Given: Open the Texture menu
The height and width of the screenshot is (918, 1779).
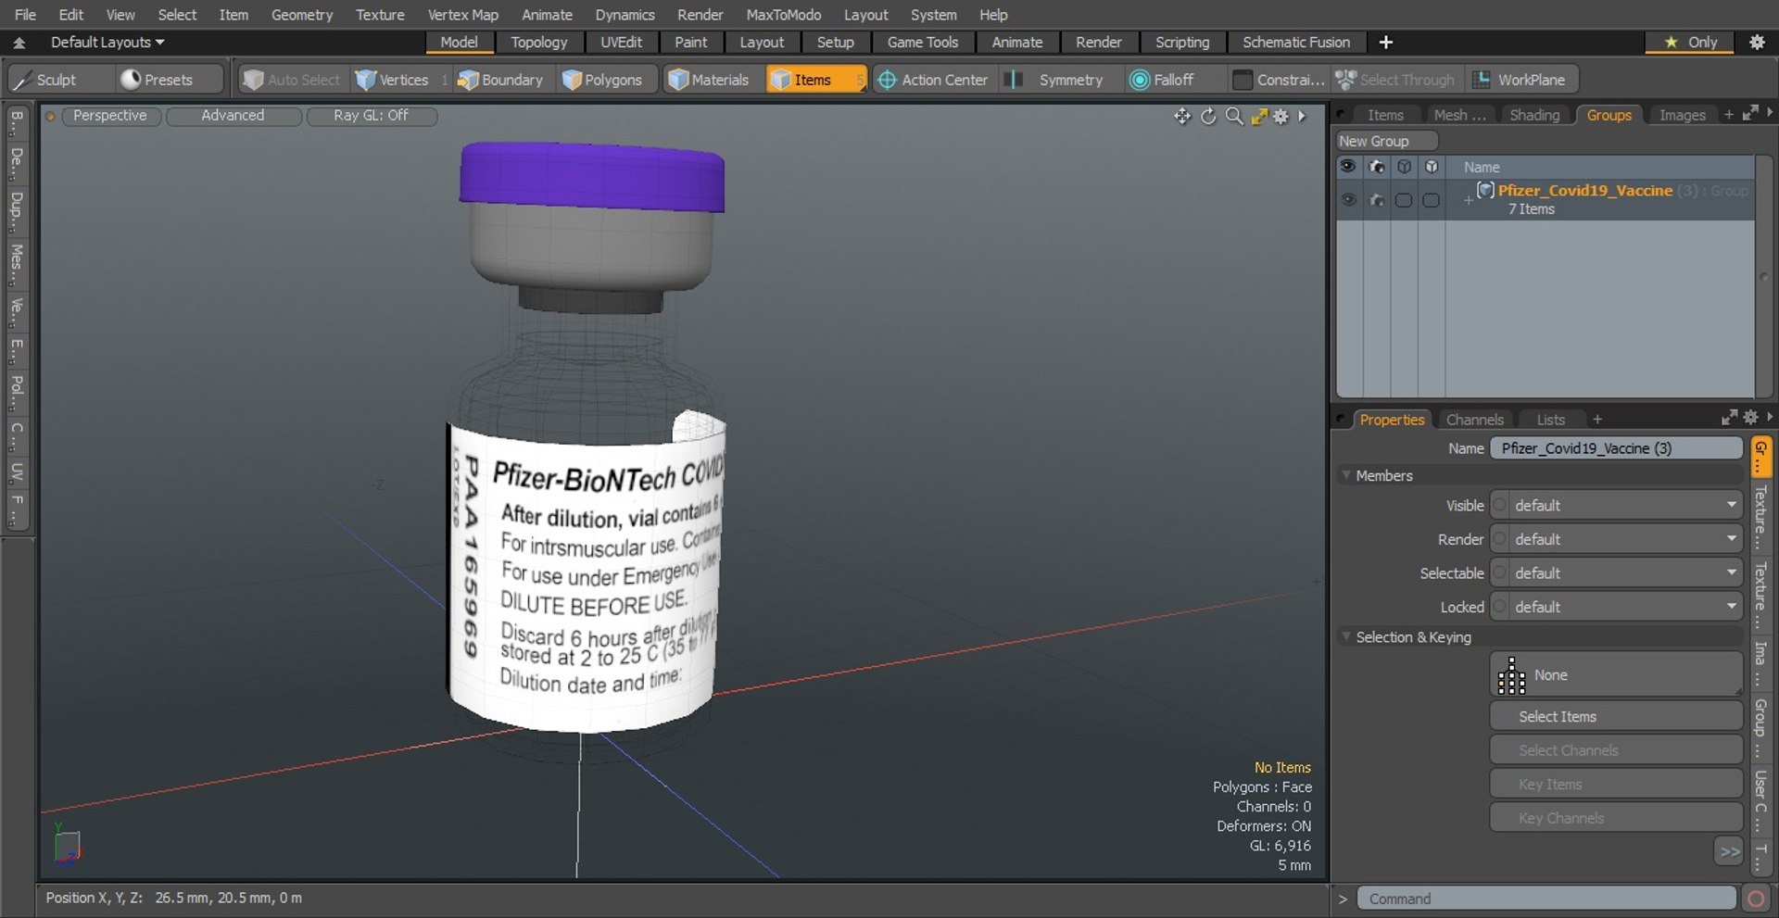Looking at the screenshot, I should click(380, 15).
